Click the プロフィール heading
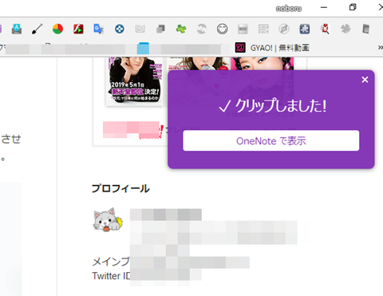Screen dimensions: 383x296 [x=120, y=188]
